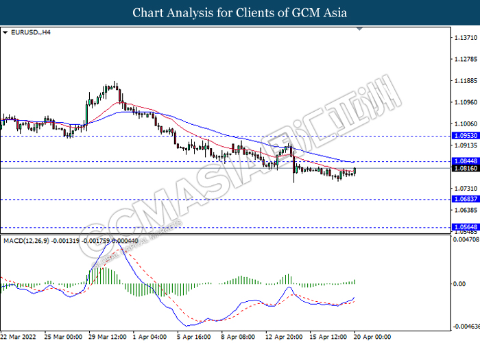Click the 20 Apr 00:00 time label
480x343 pixels.
(372, 337)
